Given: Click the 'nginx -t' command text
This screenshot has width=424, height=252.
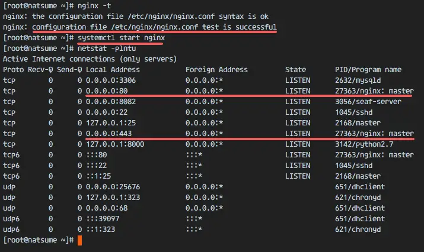Looking at the screenshot, I should [x=94, y=6].
